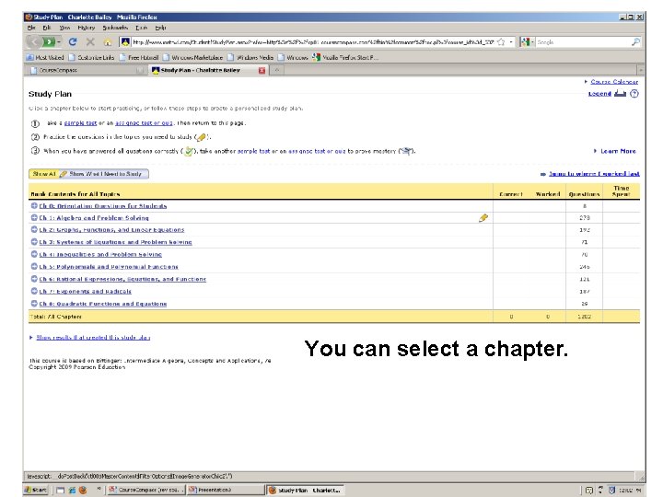Viewport: 663px width, 497px height.
Task: Open the Firefox home page icon
Action: click(x=108, y=42)
